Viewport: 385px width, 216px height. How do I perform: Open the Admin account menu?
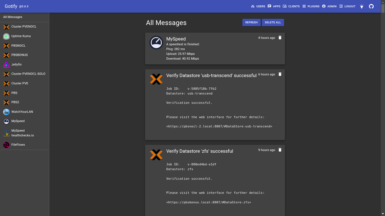(329, 6)
